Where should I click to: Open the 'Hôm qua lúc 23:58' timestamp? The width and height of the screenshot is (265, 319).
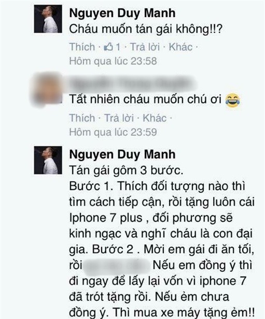[113, 61]
